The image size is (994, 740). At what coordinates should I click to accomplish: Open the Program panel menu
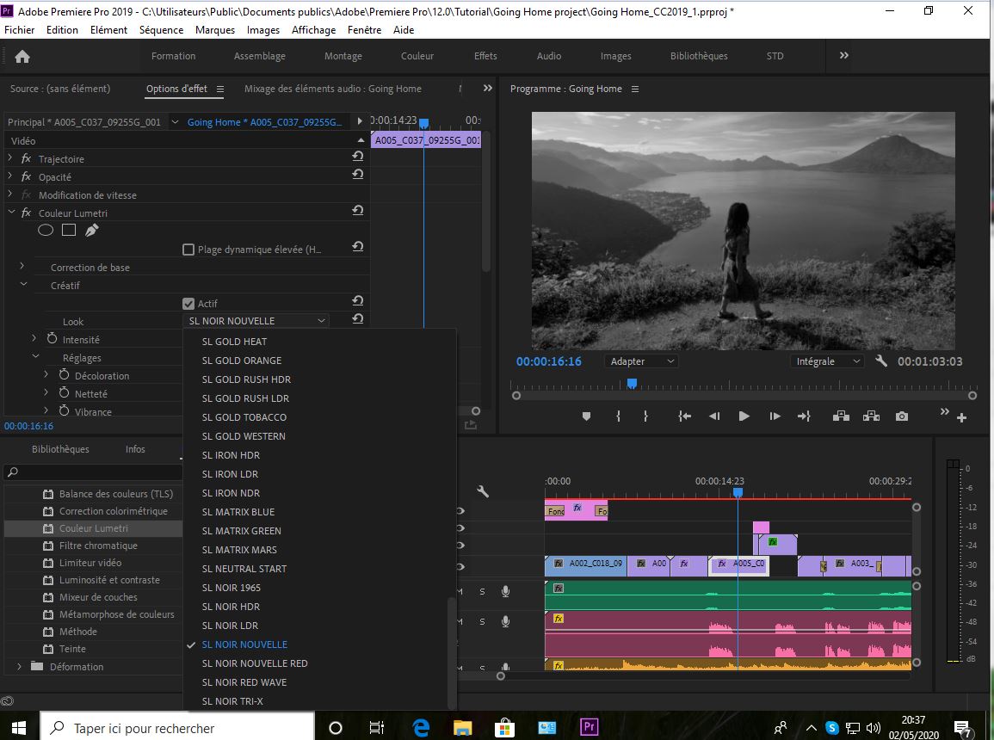[635, 89]
